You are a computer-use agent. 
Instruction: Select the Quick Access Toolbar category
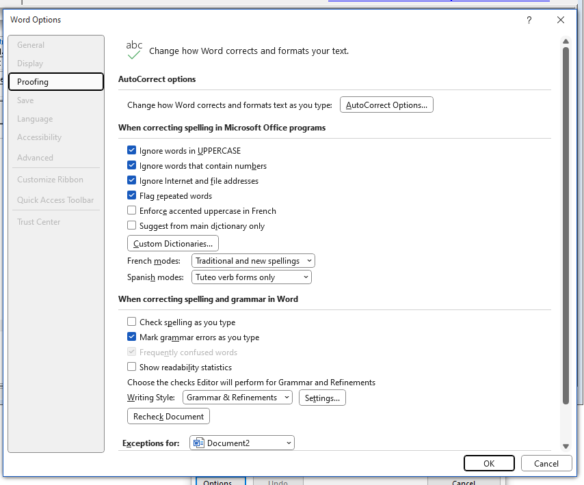point(56,200)
